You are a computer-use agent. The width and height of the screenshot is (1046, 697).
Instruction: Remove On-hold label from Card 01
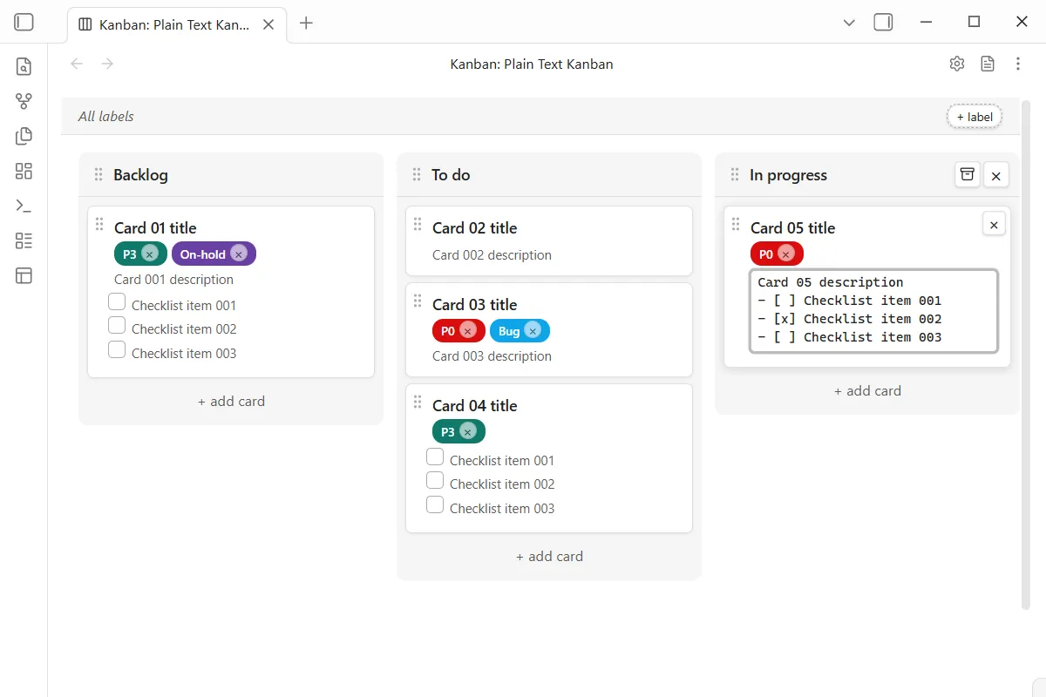pos(239,254)
